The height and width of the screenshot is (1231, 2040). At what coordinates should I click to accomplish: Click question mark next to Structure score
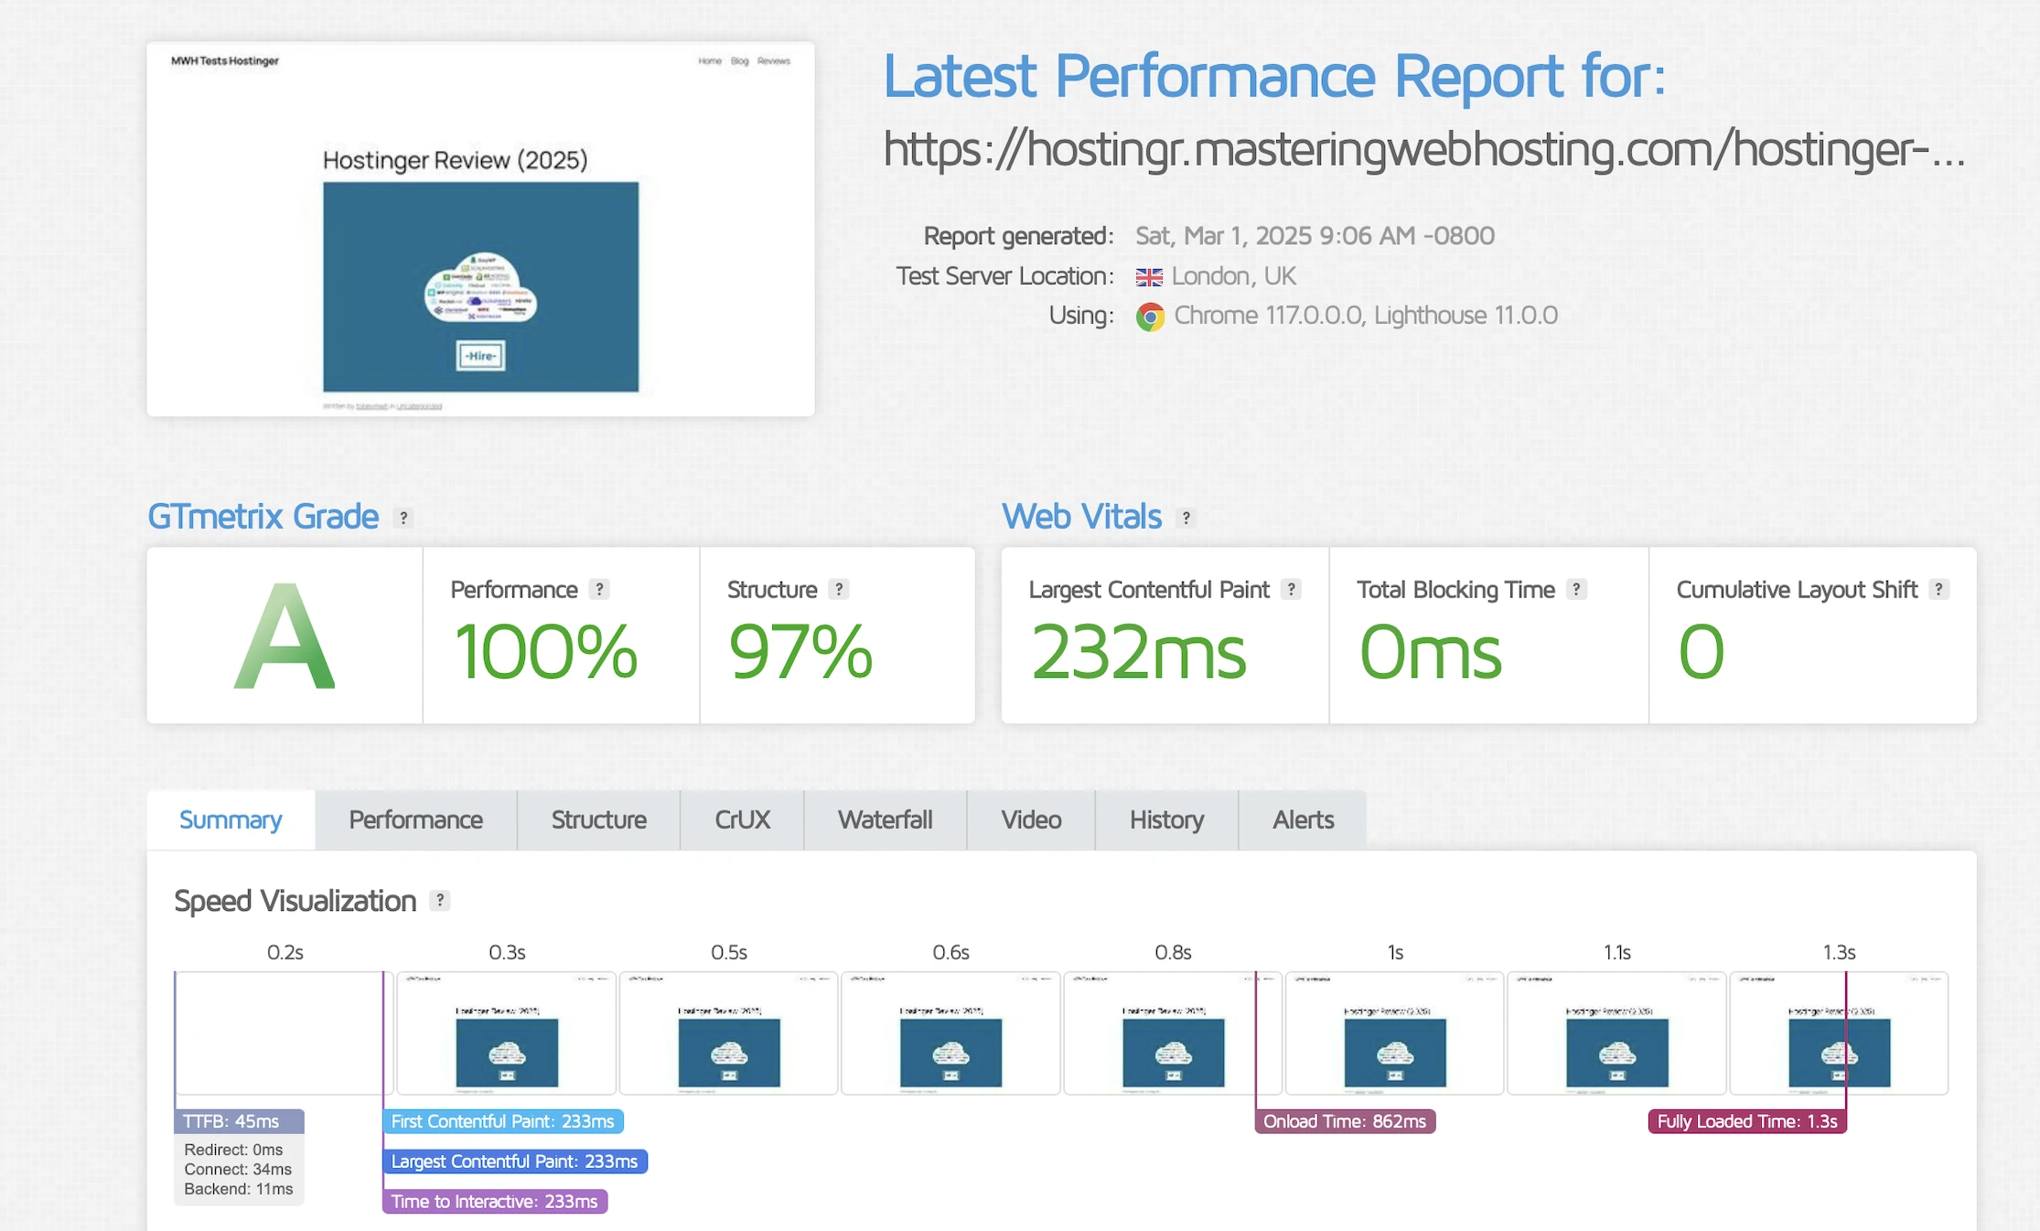click(x=839, y=590)
